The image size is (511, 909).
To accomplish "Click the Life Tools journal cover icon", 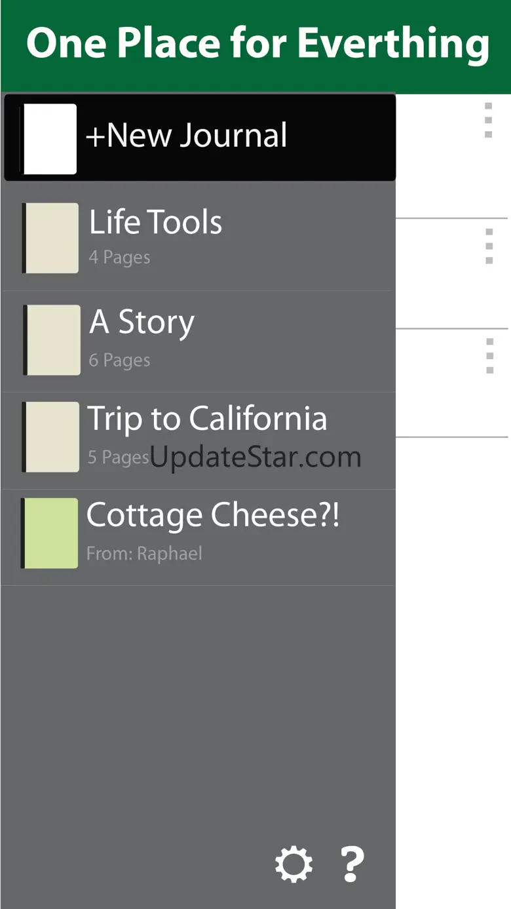I will click(50, 238).
